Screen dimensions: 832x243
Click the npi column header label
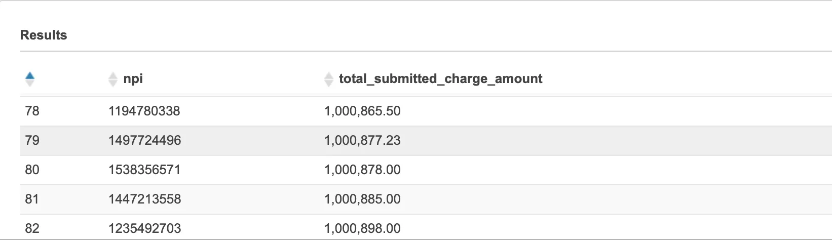(133, 79)
